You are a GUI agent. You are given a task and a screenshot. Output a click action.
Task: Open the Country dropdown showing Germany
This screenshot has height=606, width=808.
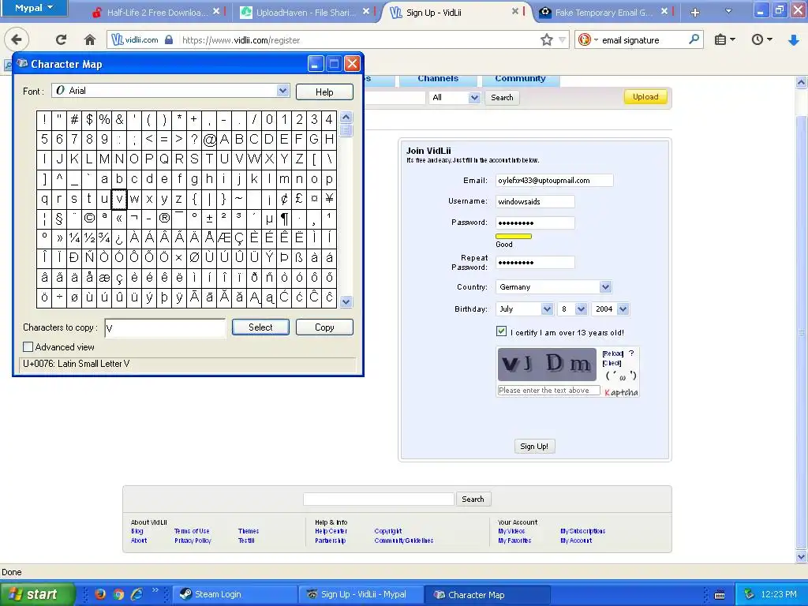(x=605, y=287)
